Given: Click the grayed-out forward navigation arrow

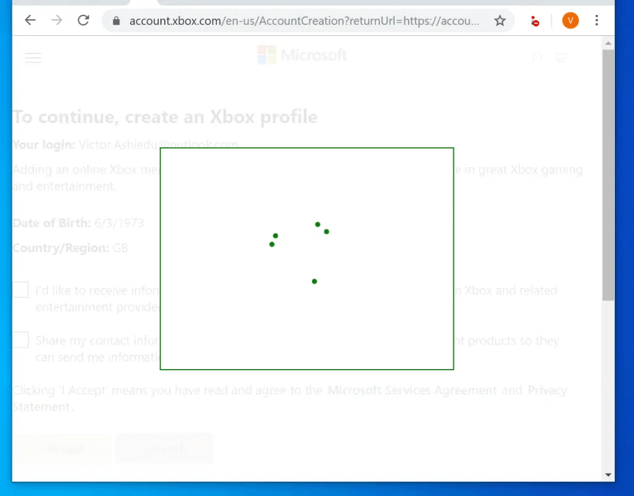Looking at the screenshot, I should (57, 20).
